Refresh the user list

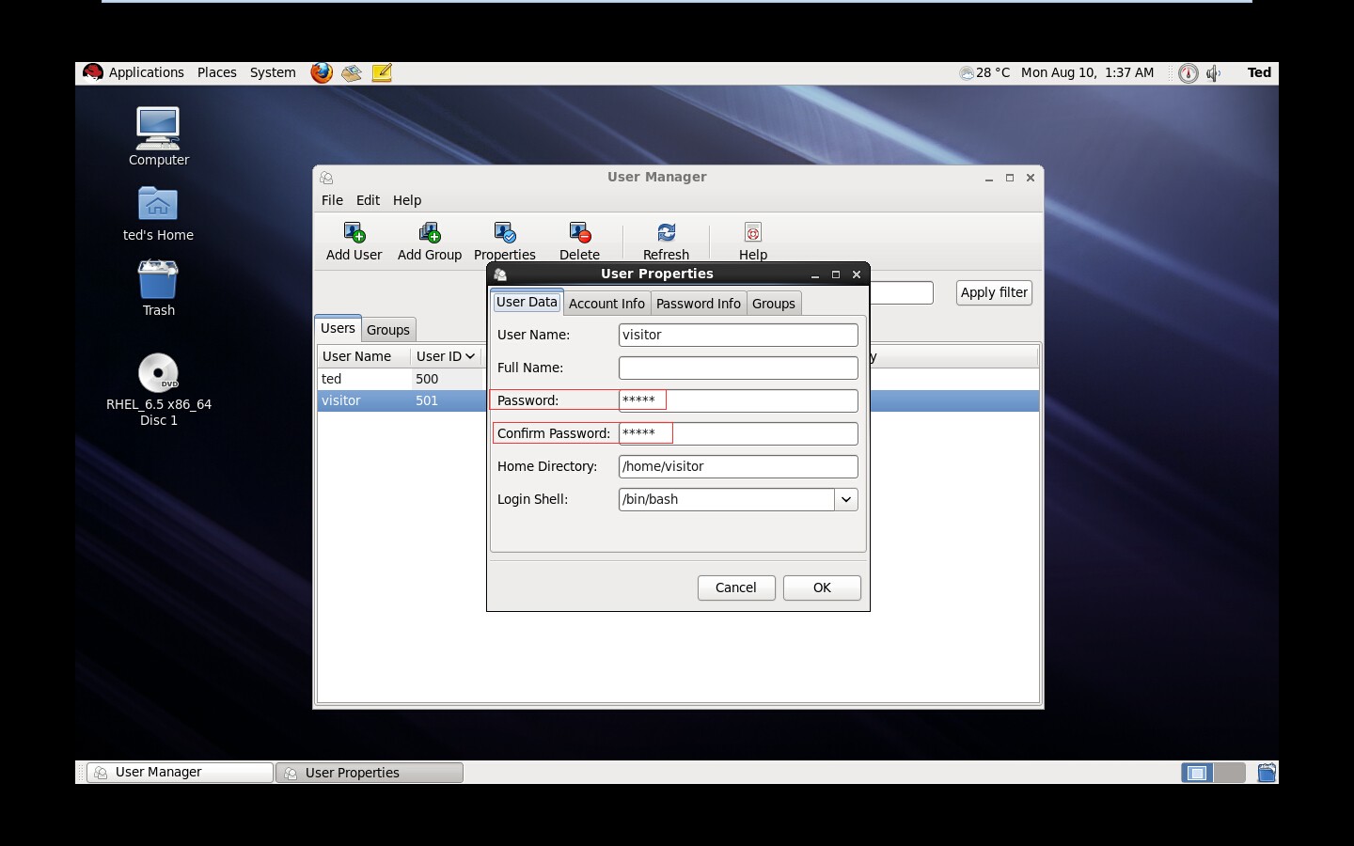[x=666, y=241]
